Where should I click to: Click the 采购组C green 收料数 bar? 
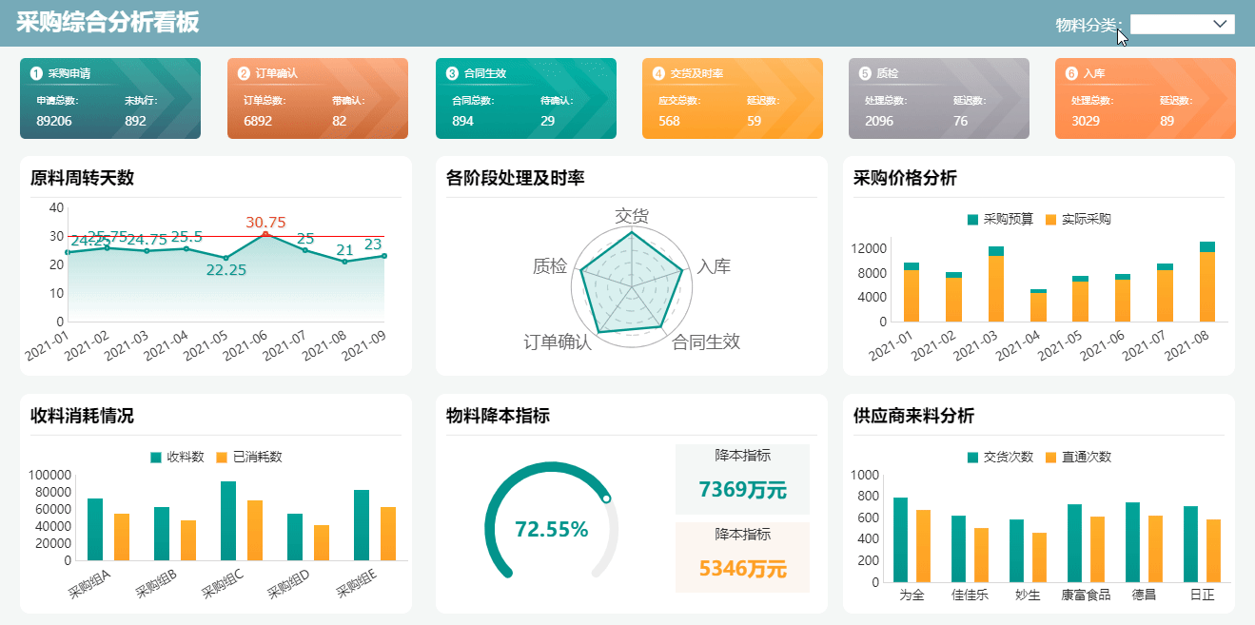228,521
